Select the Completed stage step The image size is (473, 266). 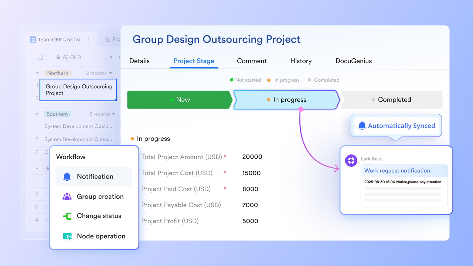391,100
